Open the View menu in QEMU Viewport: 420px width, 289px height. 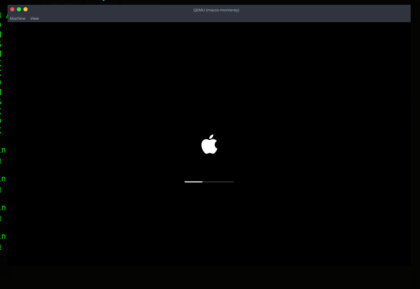[34, 18]
